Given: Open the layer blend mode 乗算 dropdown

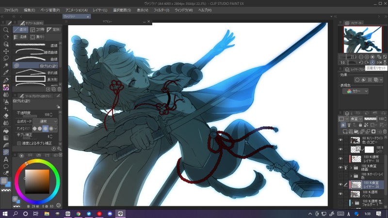Looking at the screenshot, I should pos(356,119).
